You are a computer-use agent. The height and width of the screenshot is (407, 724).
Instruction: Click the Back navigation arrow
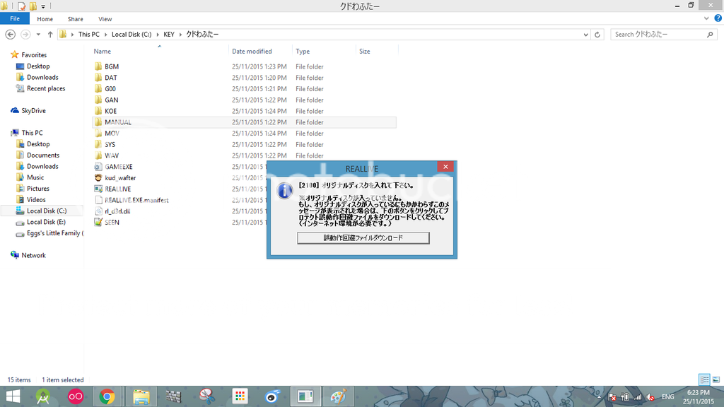click(11, 34)
